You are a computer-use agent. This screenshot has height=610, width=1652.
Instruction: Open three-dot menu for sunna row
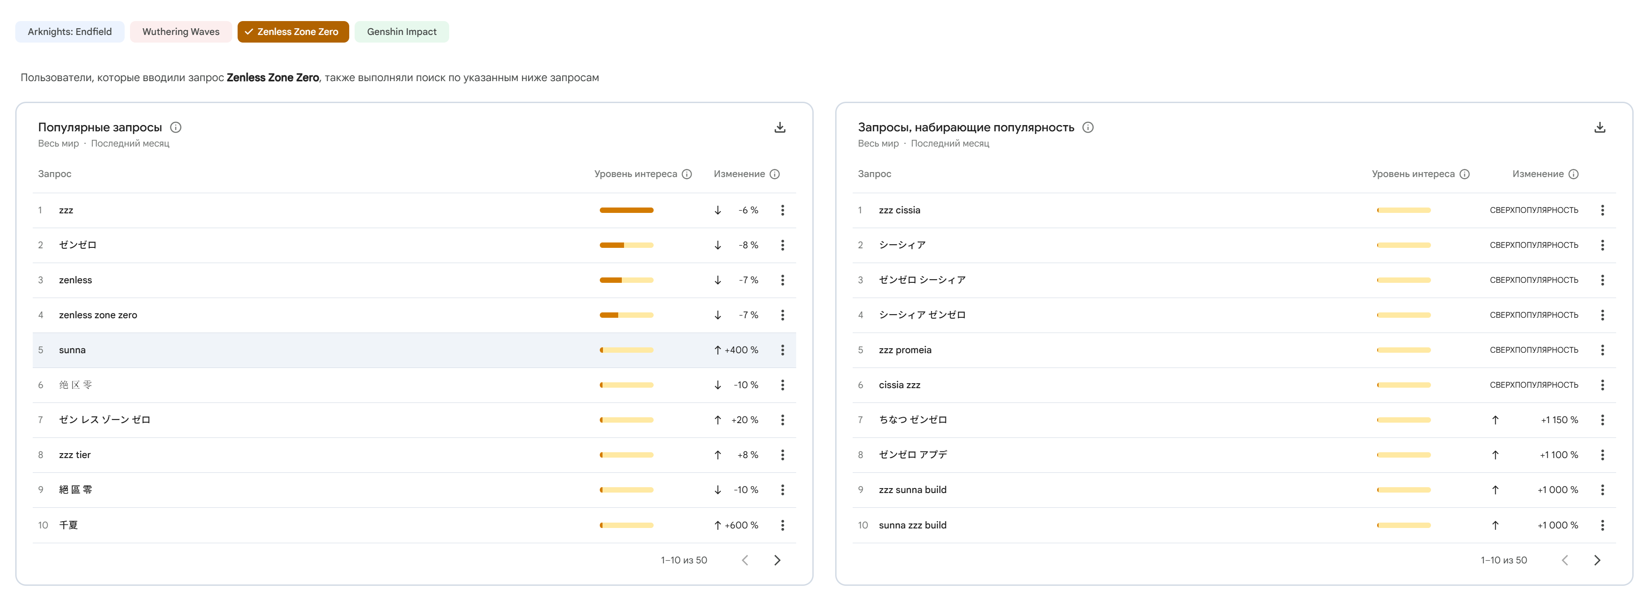click(x=782, y=350)
